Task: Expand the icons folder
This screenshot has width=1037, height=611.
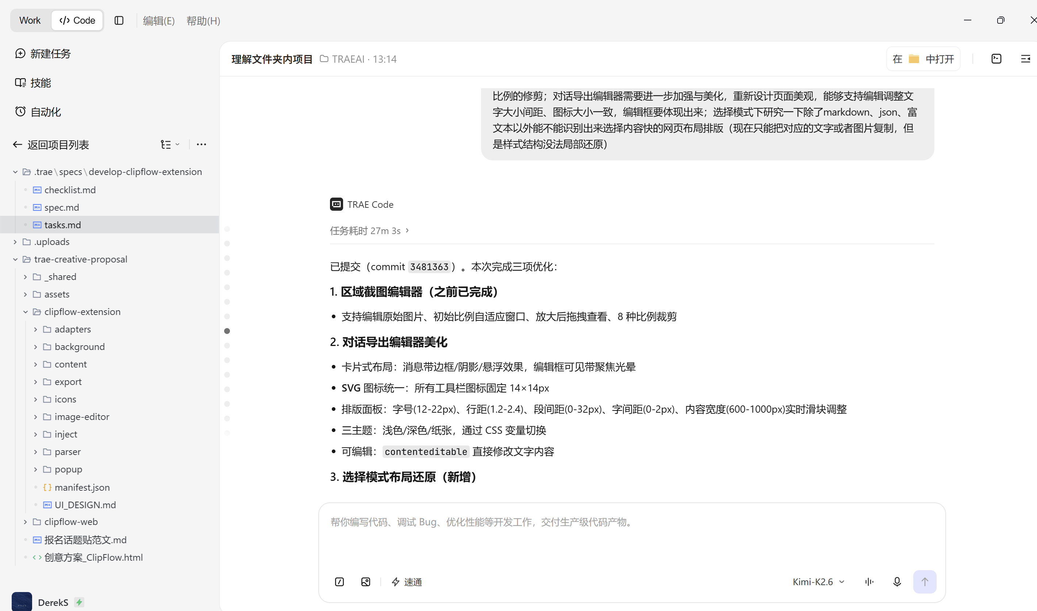Action: (x=35, y=399)
